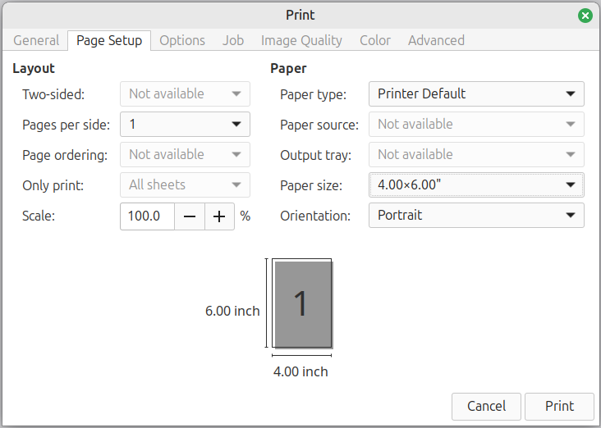Go to the Job tab

coord(233,40)
